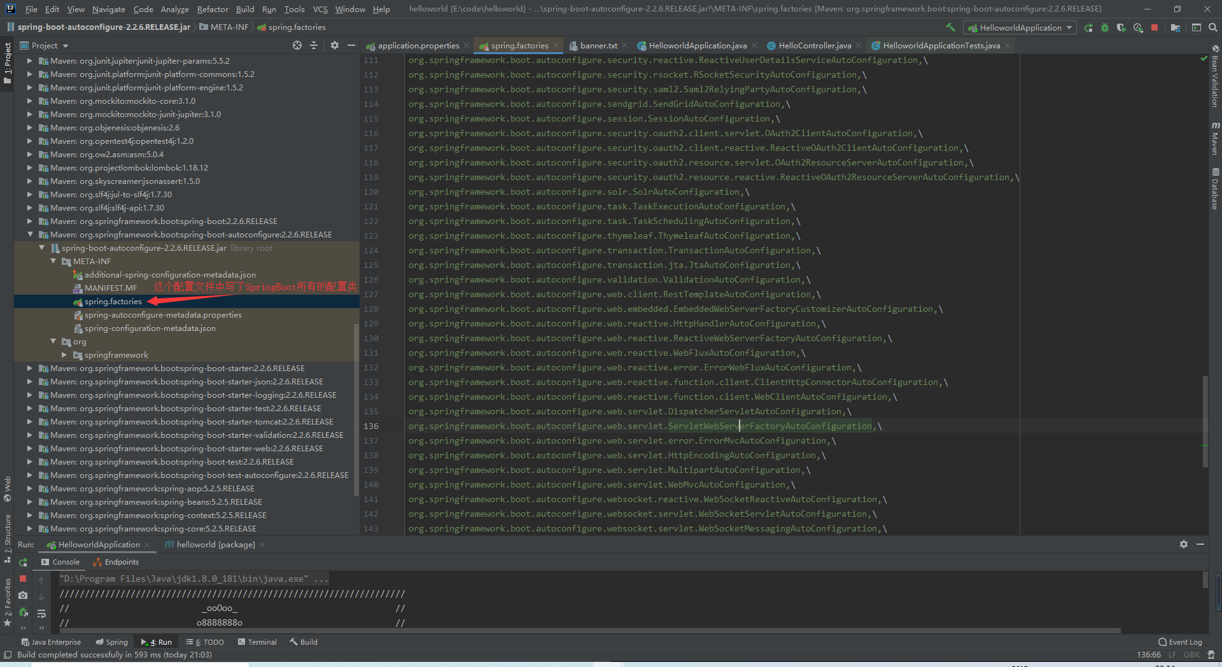Image resolution: width=1222 pixels, height=667 pixels.
Task: Stop the app using the top toolbar red square
Action: point(1155,27)
